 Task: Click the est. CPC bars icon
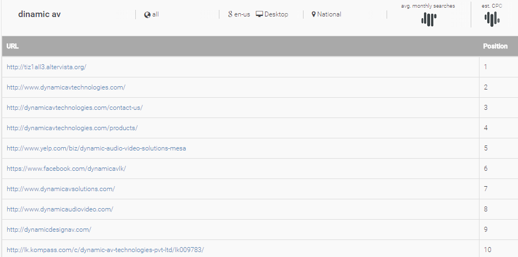(492, 19)
